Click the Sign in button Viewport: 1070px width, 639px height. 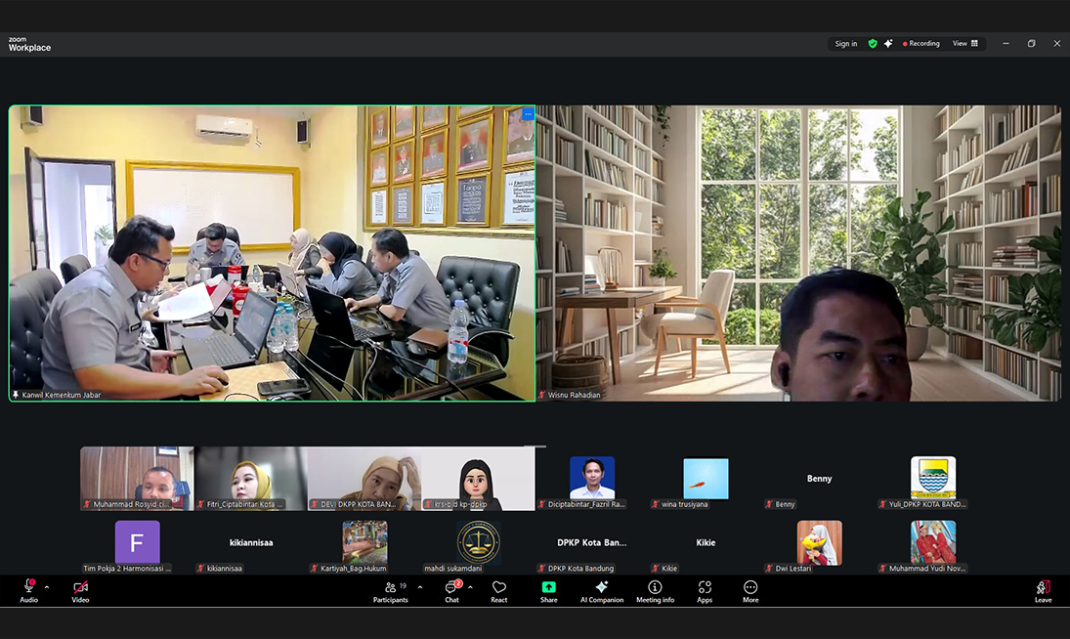click(x=846, y=44)
